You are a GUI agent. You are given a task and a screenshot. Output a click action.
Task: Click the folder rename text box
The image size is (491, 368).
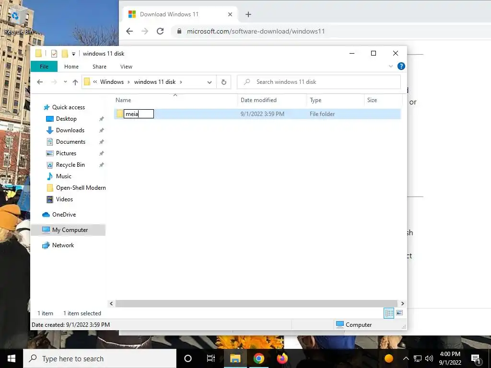click(139, 114)
